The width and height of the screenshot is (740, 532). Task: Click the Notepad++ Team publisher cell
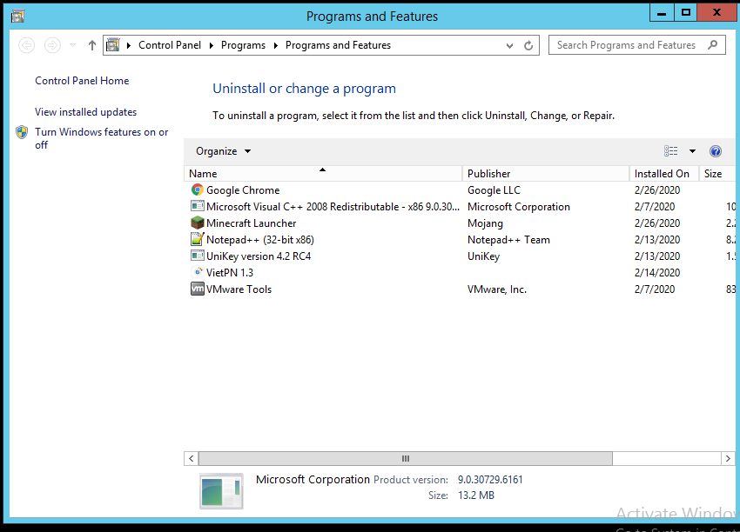point(508,239)
